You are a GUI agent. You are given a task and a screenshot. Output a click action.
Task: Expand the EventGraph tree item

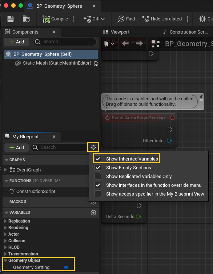5,170
